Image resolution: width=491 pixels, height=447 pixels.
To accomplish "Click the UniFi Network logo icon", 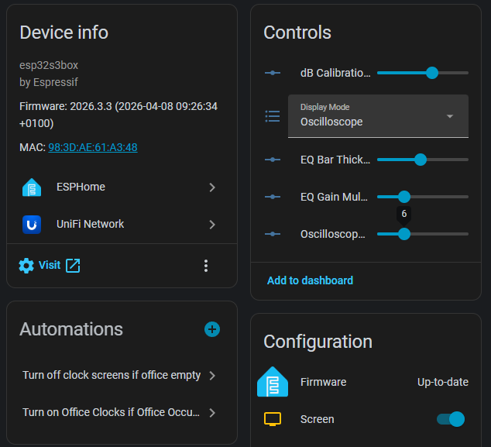I will tap(32, 224).
